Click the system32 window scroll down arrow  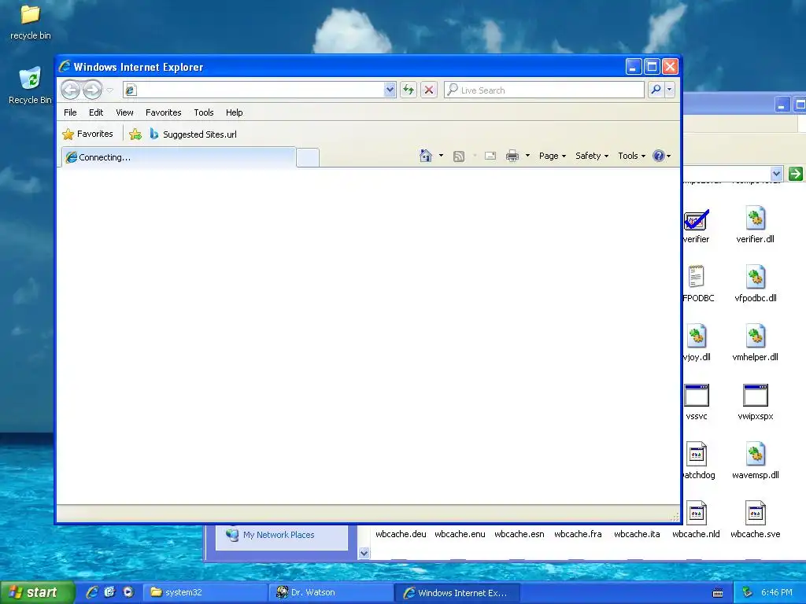364,553
